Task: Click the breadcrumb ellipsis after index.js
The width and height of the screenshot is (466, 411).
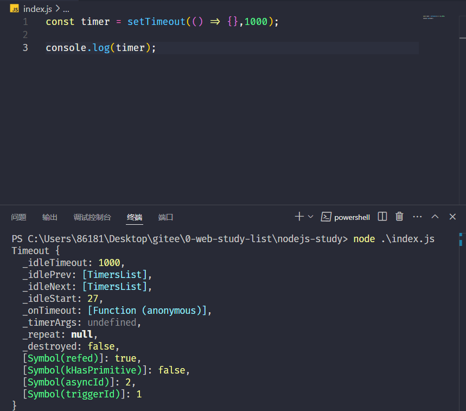Action: pyautogui.click(x=66, y=10)
